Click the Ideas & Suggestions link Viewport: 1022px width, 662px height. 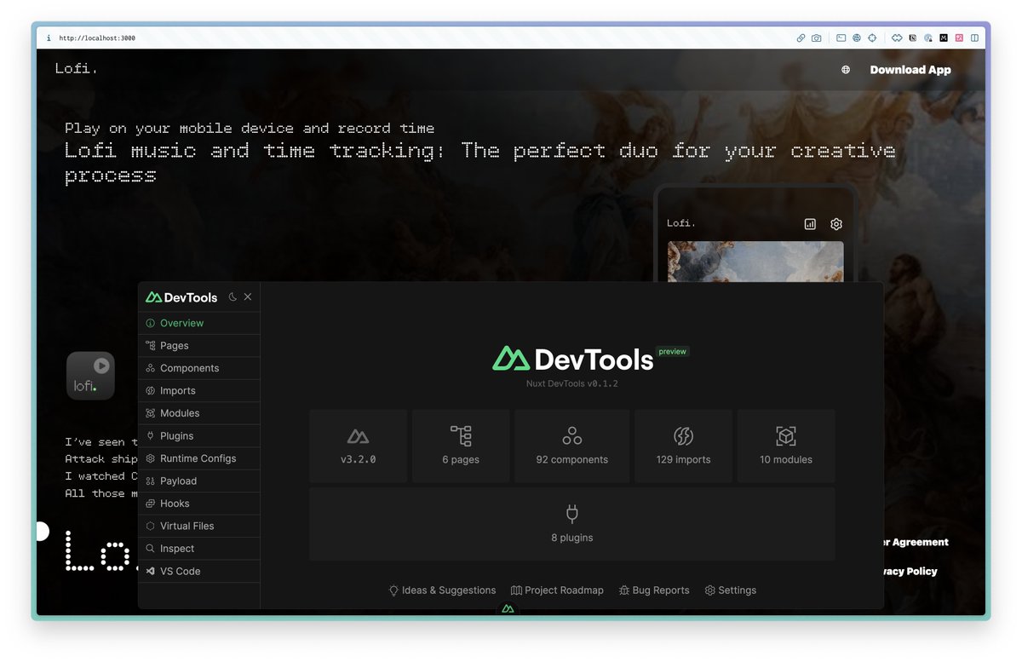coord(442,590)
